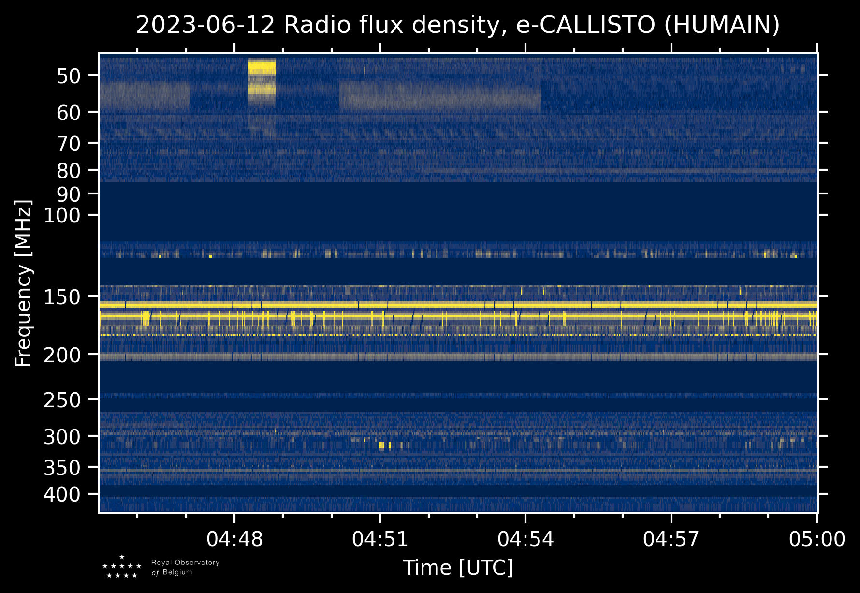Click the yellow spot near 300 MHz at 04:51
The image size is (860, 593).
point(382,445)
